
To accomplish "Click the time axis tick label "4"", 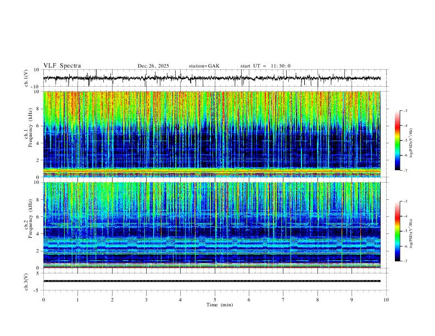I will (x=180, y=300).
